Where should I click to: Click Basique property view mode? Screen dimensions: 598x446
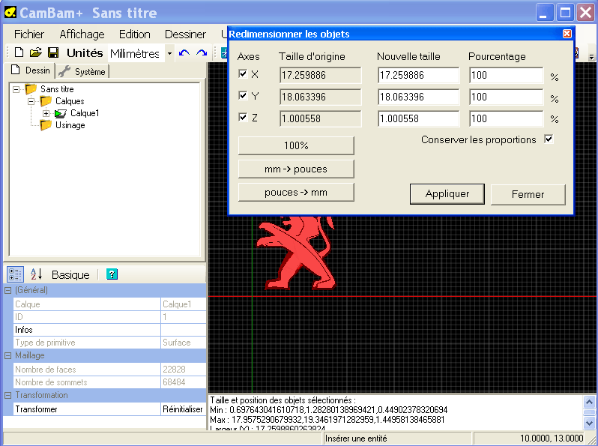click(70, 274)
